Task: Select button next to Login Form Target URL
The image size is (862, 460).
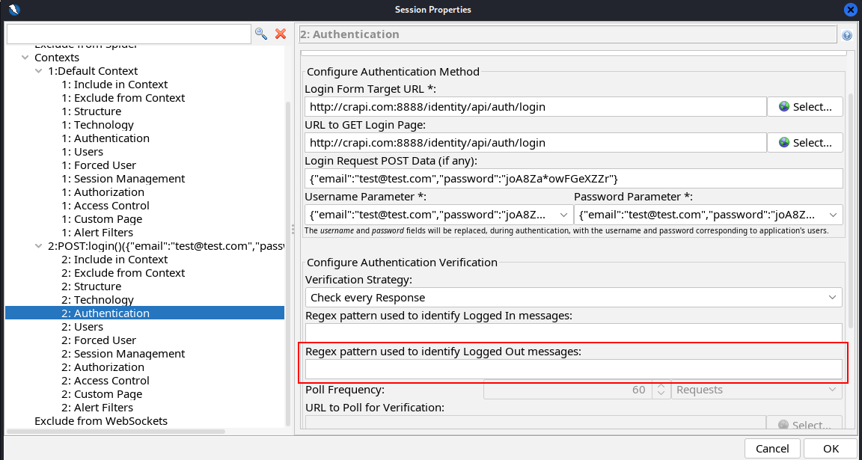Action: tap(805, 107)
